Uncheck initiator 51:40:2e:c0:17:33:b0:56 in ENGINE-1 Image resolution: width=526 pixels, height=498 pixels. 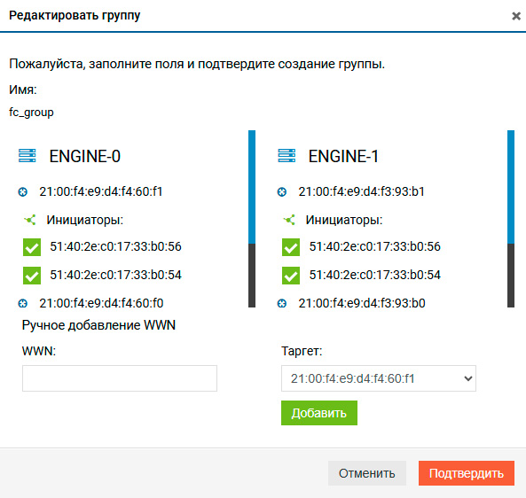pos(291,247)
